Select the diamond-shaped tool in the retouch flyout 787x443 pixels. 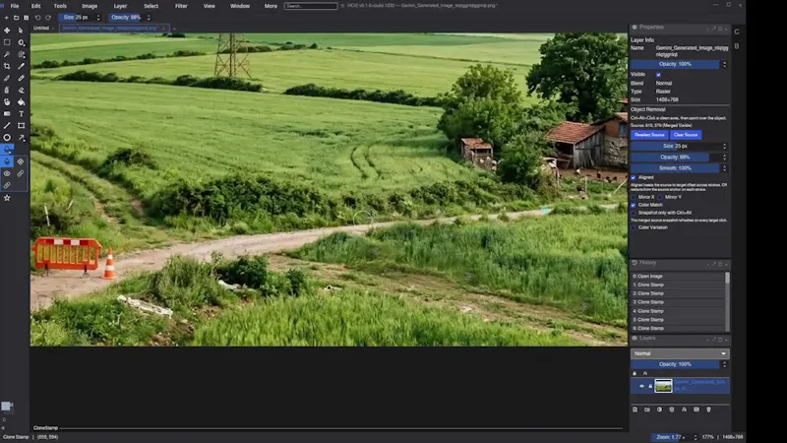click(x=21, y=161)
